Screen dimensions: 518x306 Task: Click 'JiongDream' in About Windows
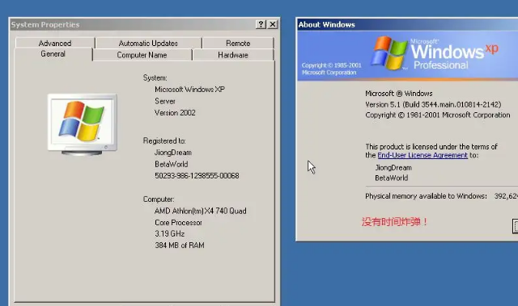[x=393, y=168]
